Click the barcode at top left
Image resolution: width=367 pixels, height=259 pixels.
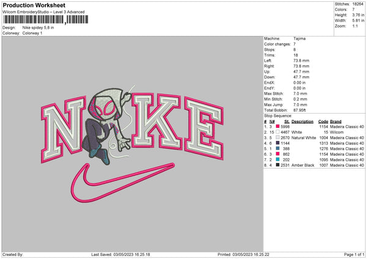46,20
